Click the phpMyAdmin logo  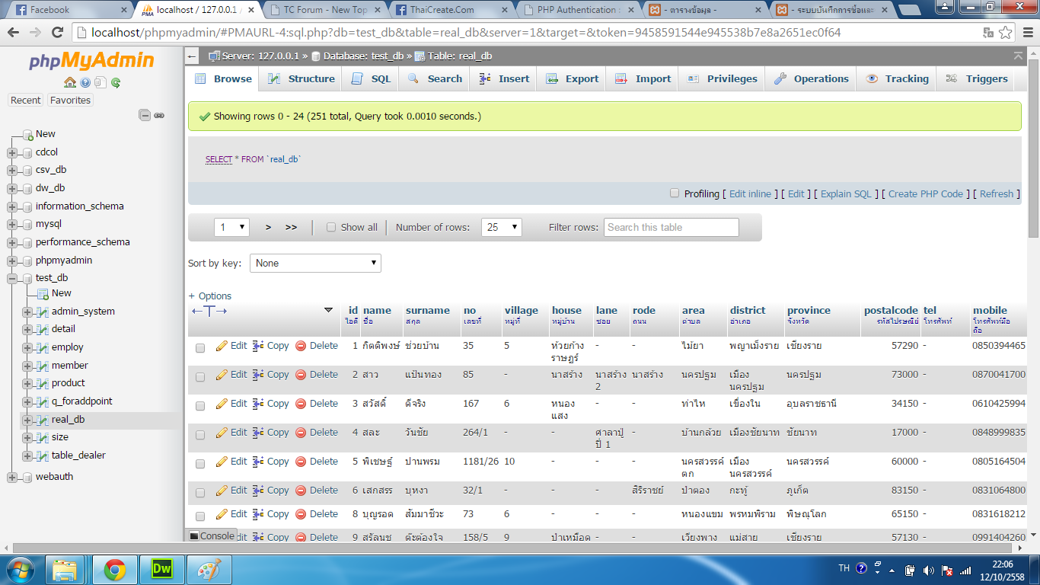click(x=91, y=61)
